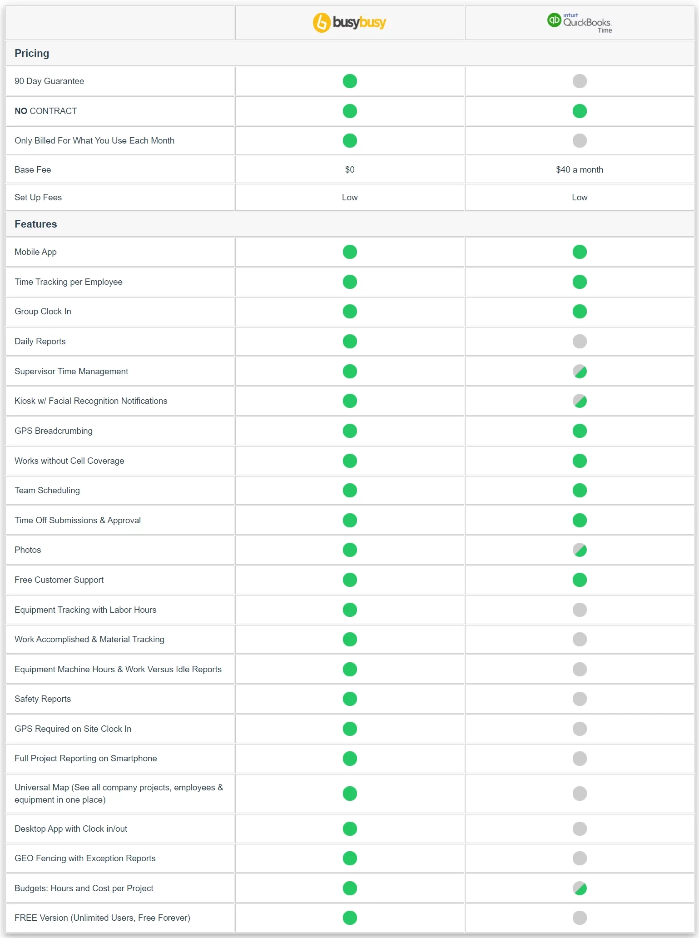Click busybusy green dot for GPS Breadcrumbing
This screenshot has width=699, height=938.
pyautogui.click(x=350, y=431)
